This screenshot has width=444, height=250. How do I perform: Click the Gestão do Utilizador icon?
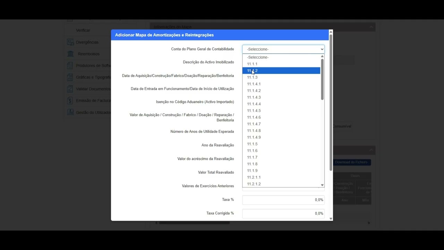click(x=70, y=112)
